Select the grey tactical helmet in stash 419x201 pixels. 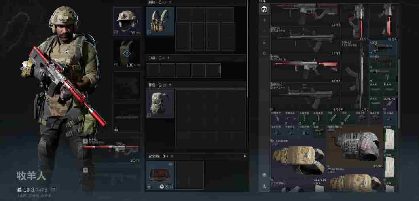[355, 146]
